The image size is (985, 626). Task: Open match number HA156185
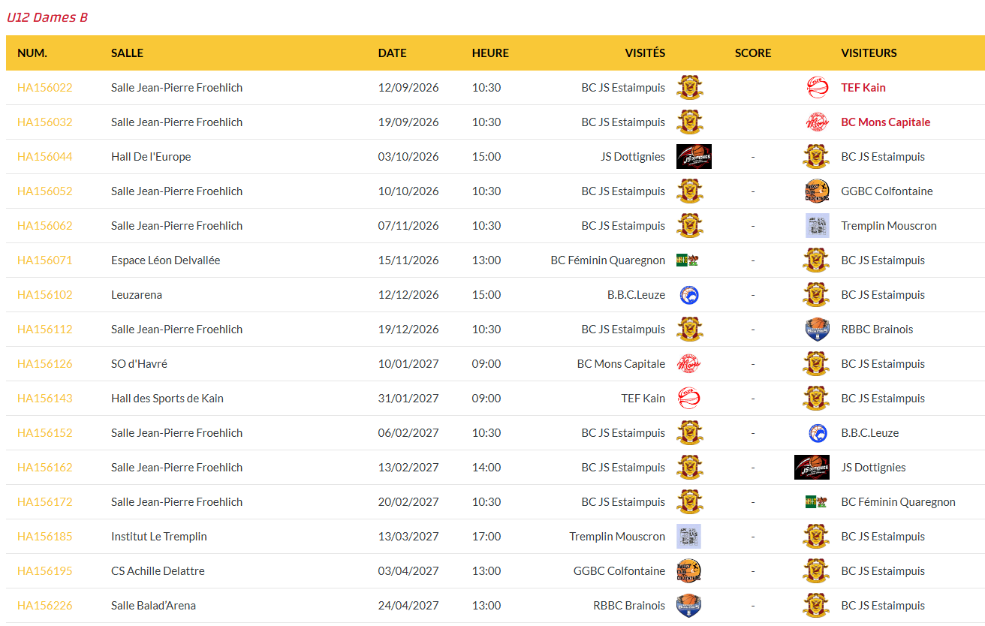(x=45, y=537)
